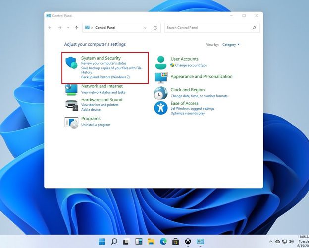The width and height of the screenshot is (309, 248).
Task: Open the taskbar clock and date
Action: click(x=303, y=241)
